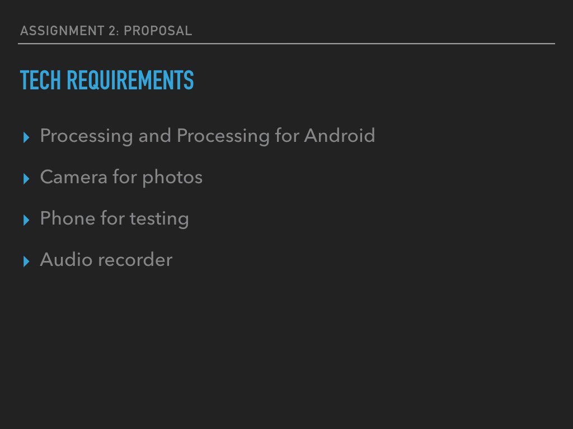Click the word photos in the second bullet
573x429 pixels.
[172, 178]
